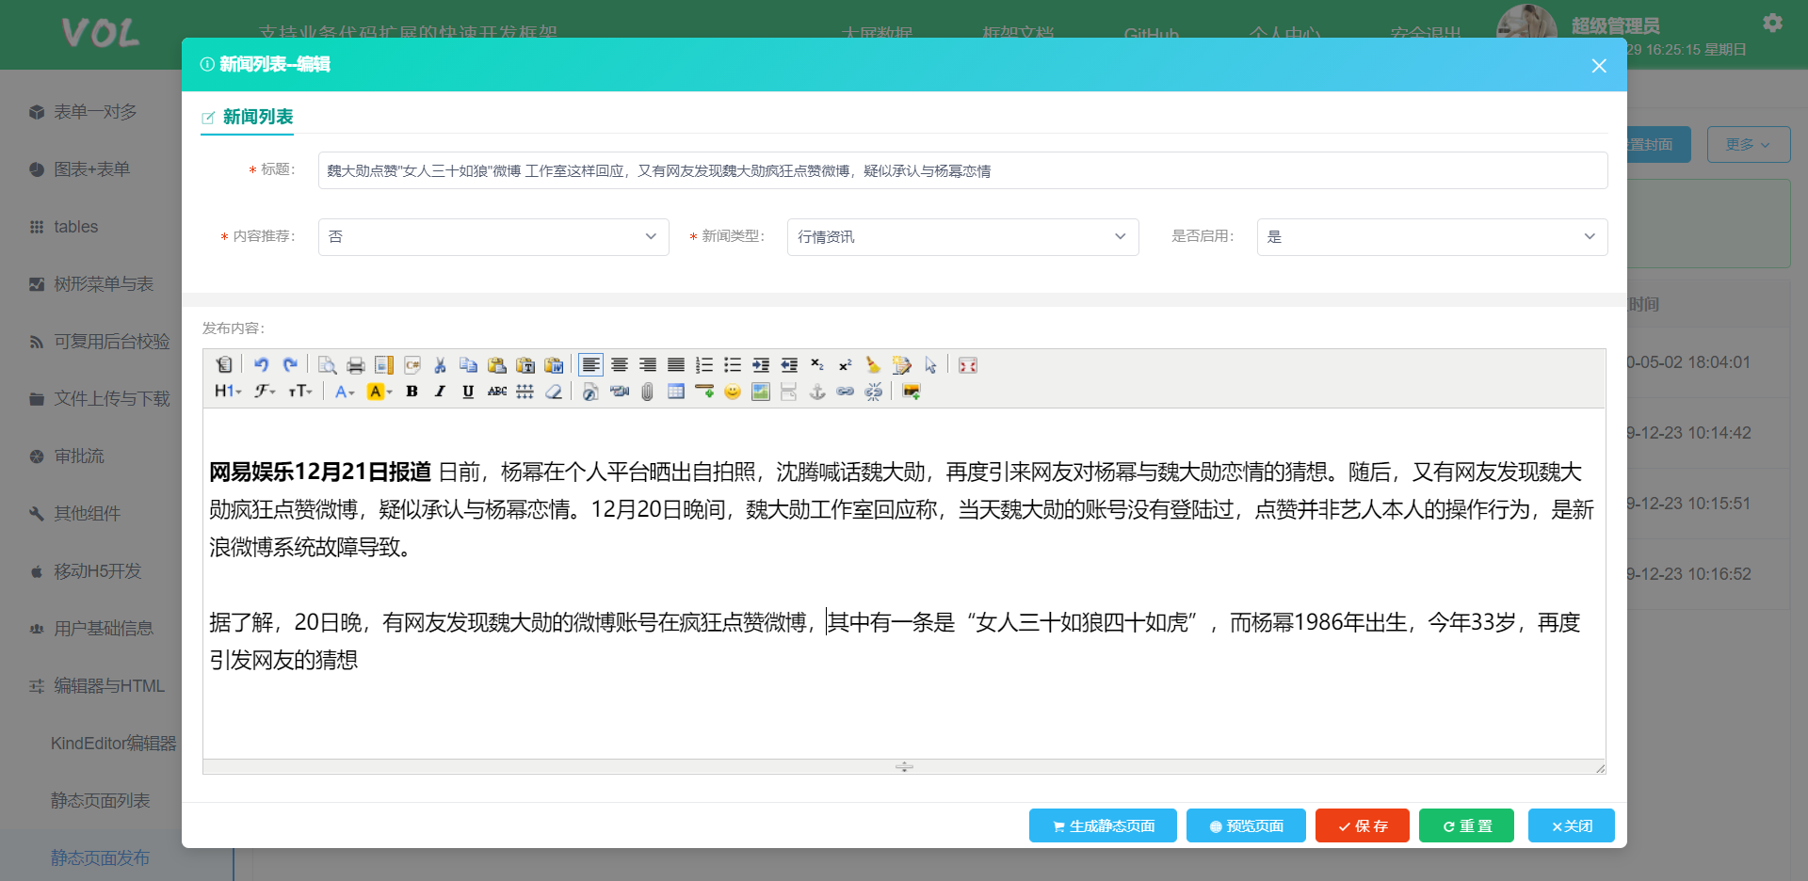Image resolution: width=1808 pixels, height=881 pixels.
Task: Toggle italic text formatting
Action: 440,392
